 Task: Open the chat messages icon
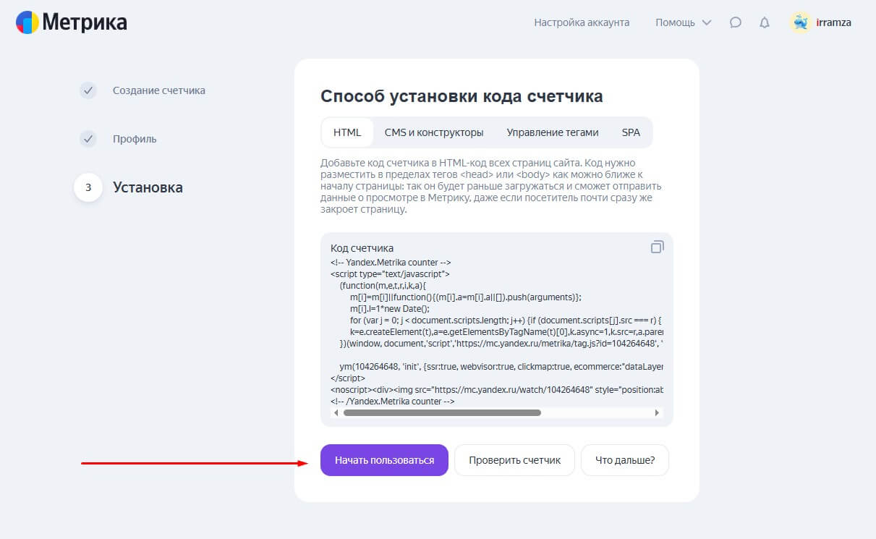click(736, 22)
